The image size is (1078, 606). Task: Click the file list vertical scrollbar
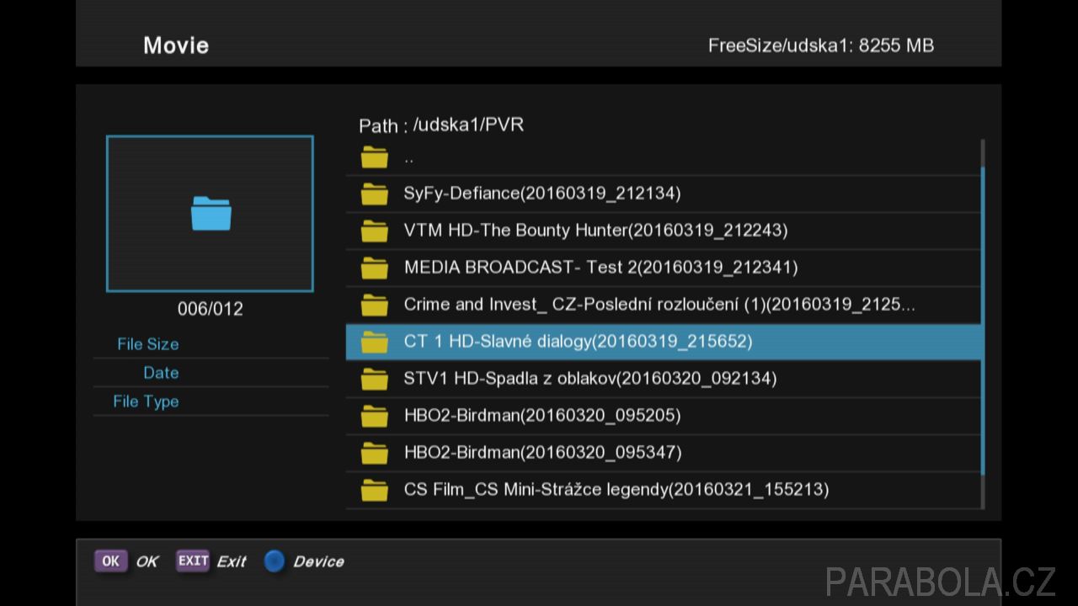[982, 324]
